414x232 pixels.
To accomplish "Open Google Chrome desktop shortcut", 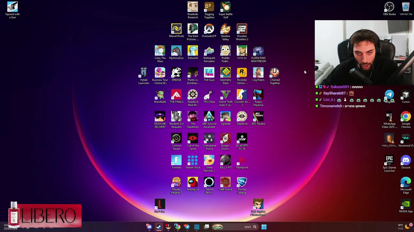I will 406,120.
